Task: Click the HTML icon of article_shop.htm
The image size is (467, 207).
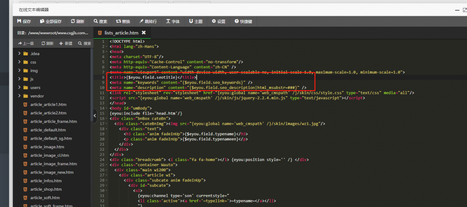Action: (x=25, y=189)
